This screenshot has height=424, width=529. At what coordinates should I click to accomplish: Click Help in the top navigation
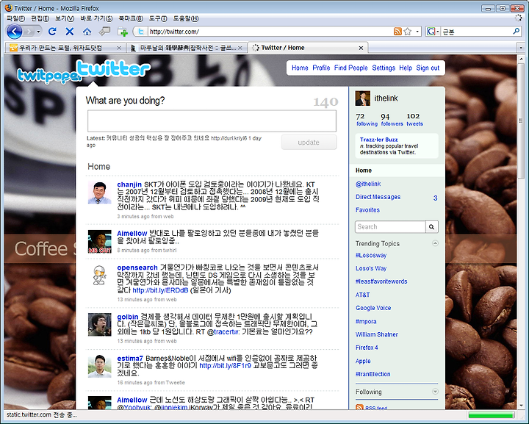coord(406,68)
